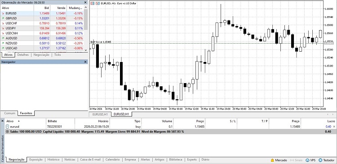Image resolution: width=337 pixels, height=164 pixels.
Task: Select the USDCAD symbol row
Action: point(42,48)
